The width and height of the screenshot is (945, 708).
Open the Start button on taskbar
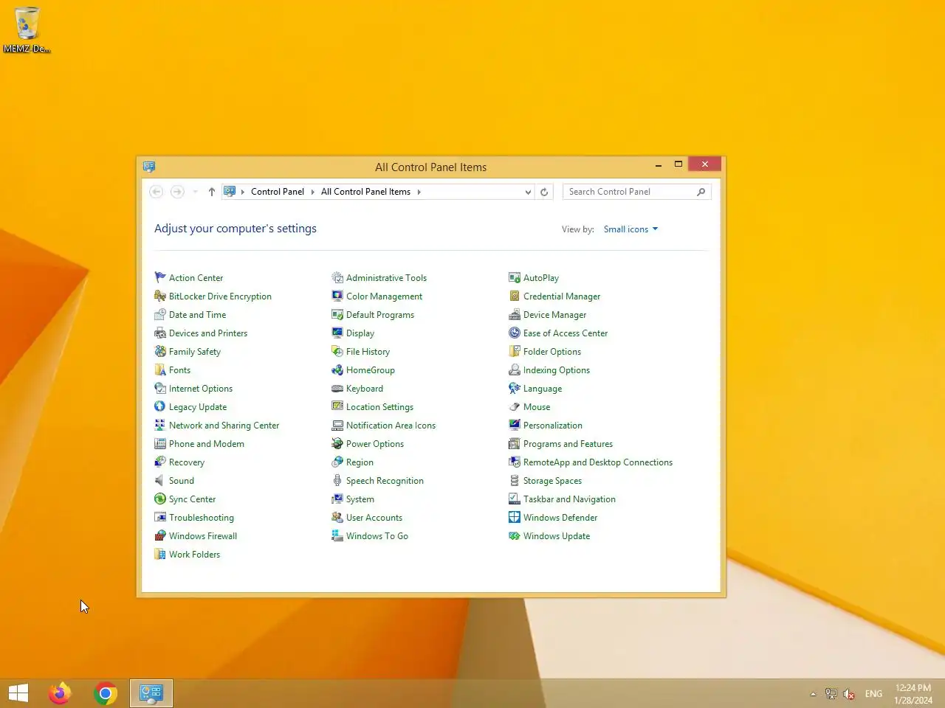(x=18, y=693)
